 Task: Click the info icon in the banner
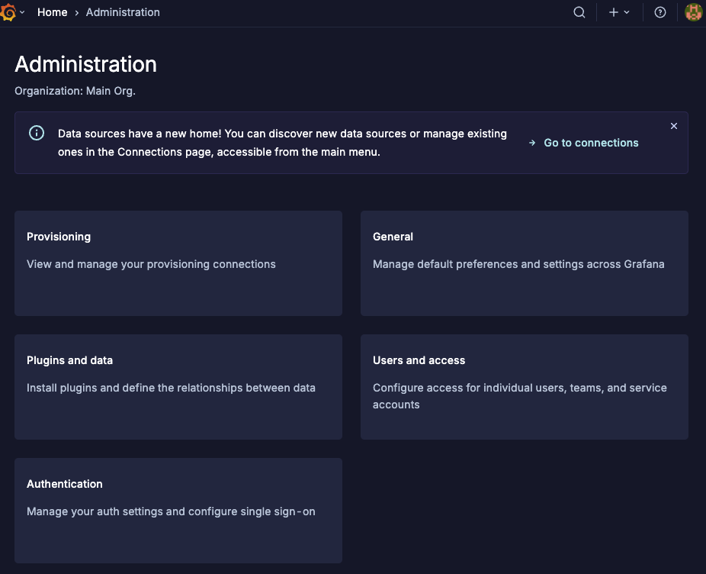coord(37,133)
